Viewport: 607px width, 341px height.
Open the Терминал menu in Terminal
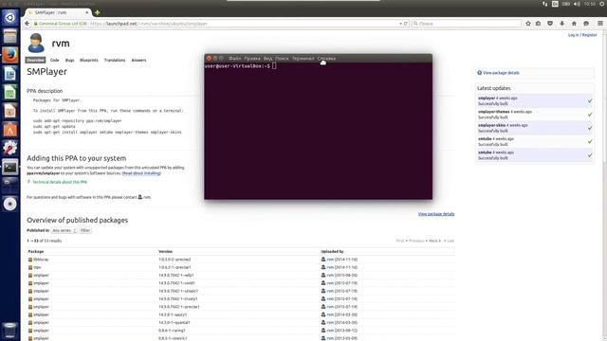(x=303, y=59)
